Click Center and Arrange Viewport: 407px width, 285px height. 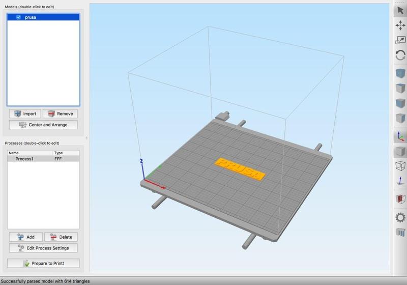43,125
